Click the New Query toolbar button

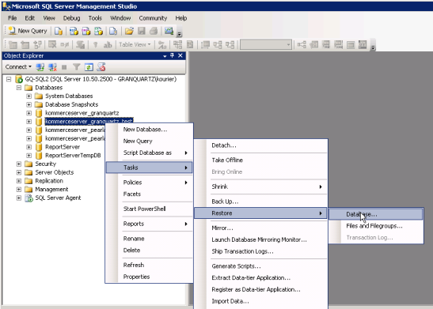point(28,31)
